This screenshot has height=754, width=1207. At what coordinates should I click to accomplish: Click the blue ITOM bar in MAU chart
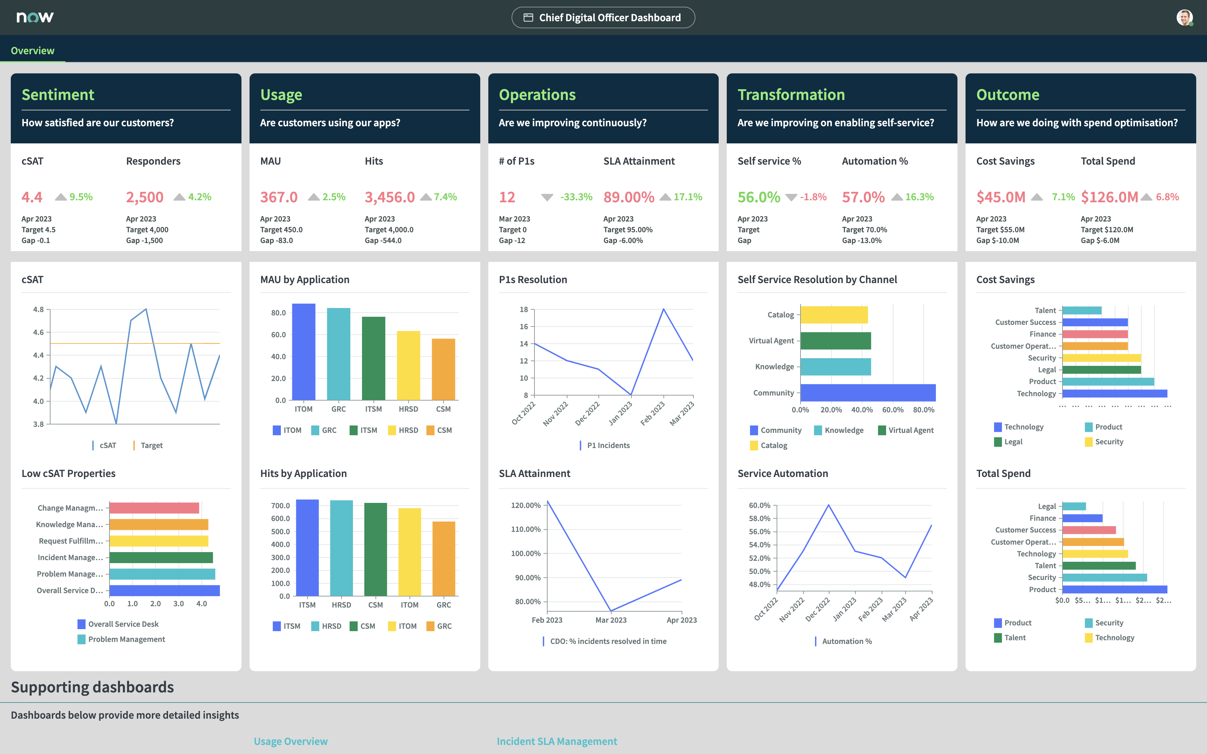pos(303,351)
